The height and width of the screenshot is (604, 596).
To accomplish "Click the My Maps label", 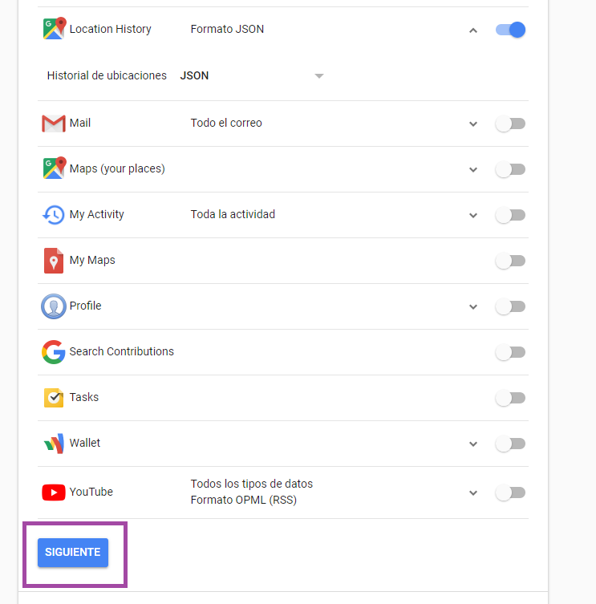I will pos(92,261).
